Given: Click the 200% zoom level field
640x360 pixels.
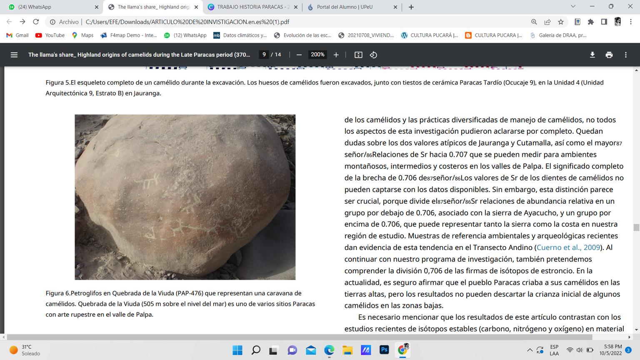Looking at the screenshot, I should [317, 55].
